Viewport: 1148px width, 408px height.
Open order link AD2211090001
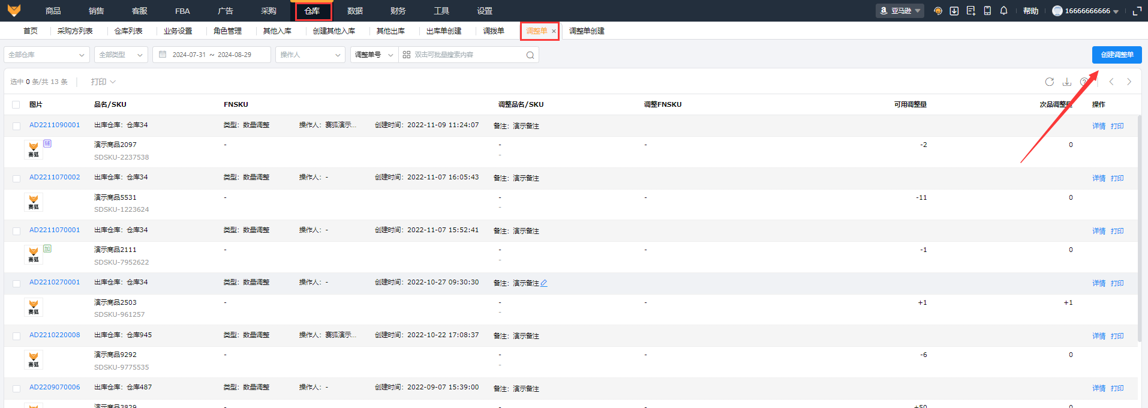click(55, 125)
